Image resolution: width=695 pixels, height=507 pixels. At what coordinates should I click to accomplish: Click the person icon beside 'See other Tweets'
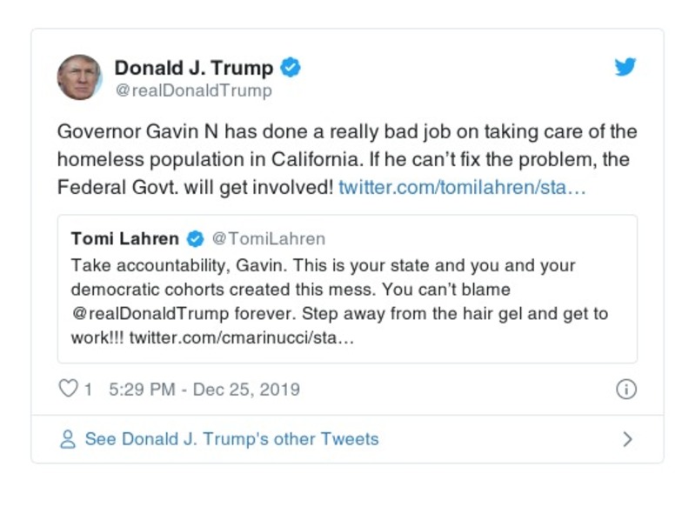tap(68, 439)
